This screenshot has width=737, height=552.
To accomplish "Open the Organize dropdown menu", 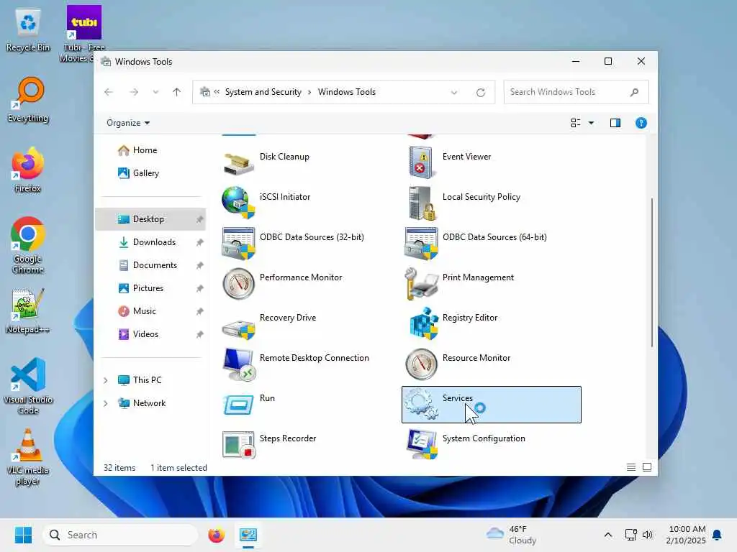I will click(x=128, y=123).
